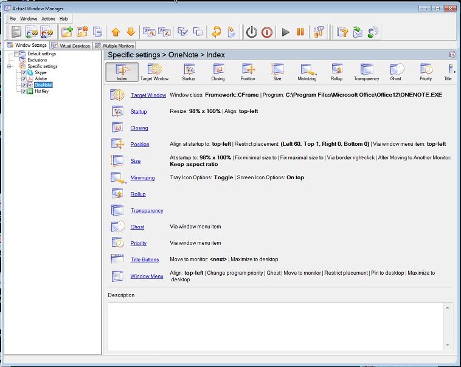Click inside the Description text box
The width and height of the screenshot is (461, 367).
(x=277, y=325)
